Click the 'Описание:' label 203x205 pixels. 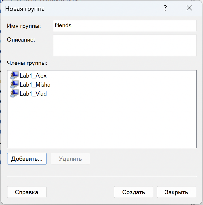(x=21, y=40)
